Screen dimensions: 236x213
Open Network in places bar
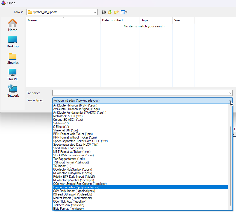tap(13, 91)
